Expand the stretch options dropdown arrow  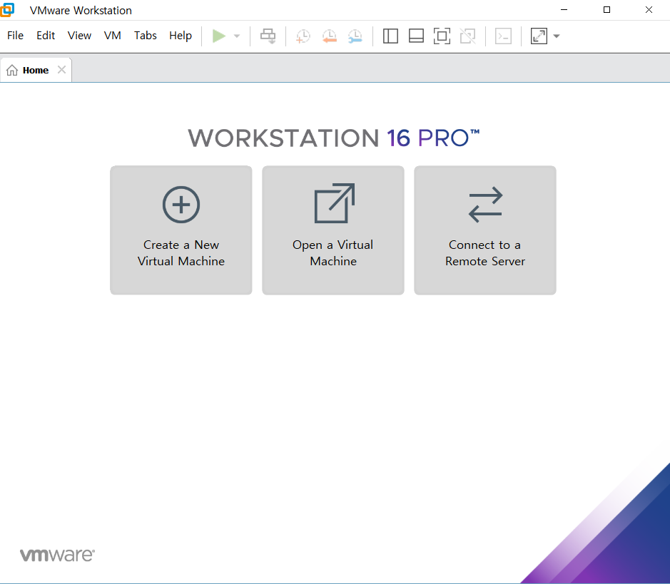coord(557,36)
